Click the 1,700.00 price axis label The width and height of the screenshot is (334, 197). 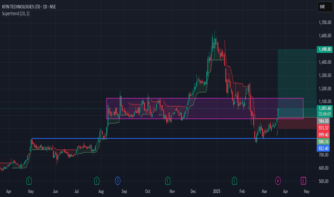coord(325,22)
